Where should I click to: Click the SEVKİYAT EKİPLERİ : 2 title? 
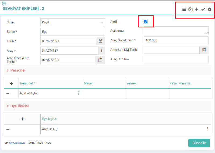click(23, 9)
